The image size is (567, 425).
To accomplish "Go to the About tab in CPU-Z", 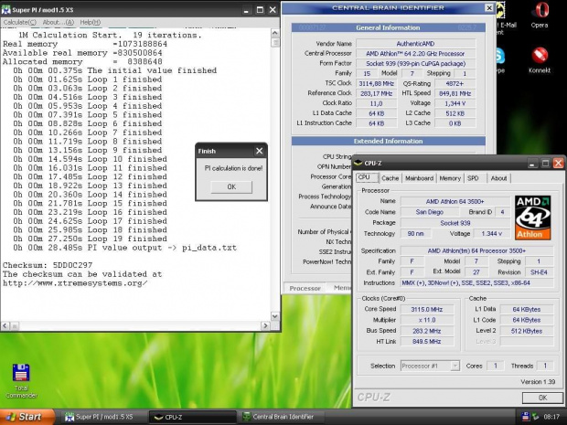I will (498, 178).
